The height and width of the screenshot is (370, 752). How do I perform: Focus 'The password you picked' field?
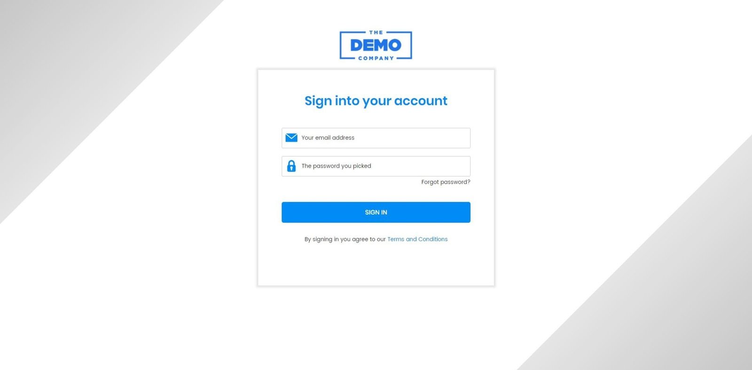(376, 166)
